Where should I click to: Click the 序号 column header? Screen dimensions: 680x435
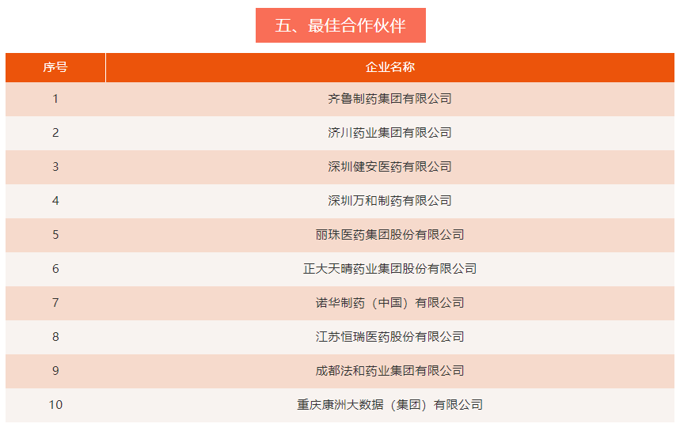coord(55,67)
